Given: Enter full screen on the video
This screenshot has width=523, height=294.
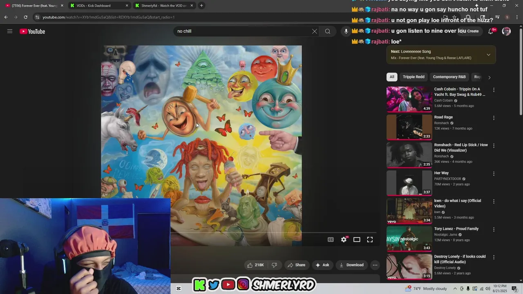Looking at the screenshot, I should pyautogui.click(x=370, y=240).
